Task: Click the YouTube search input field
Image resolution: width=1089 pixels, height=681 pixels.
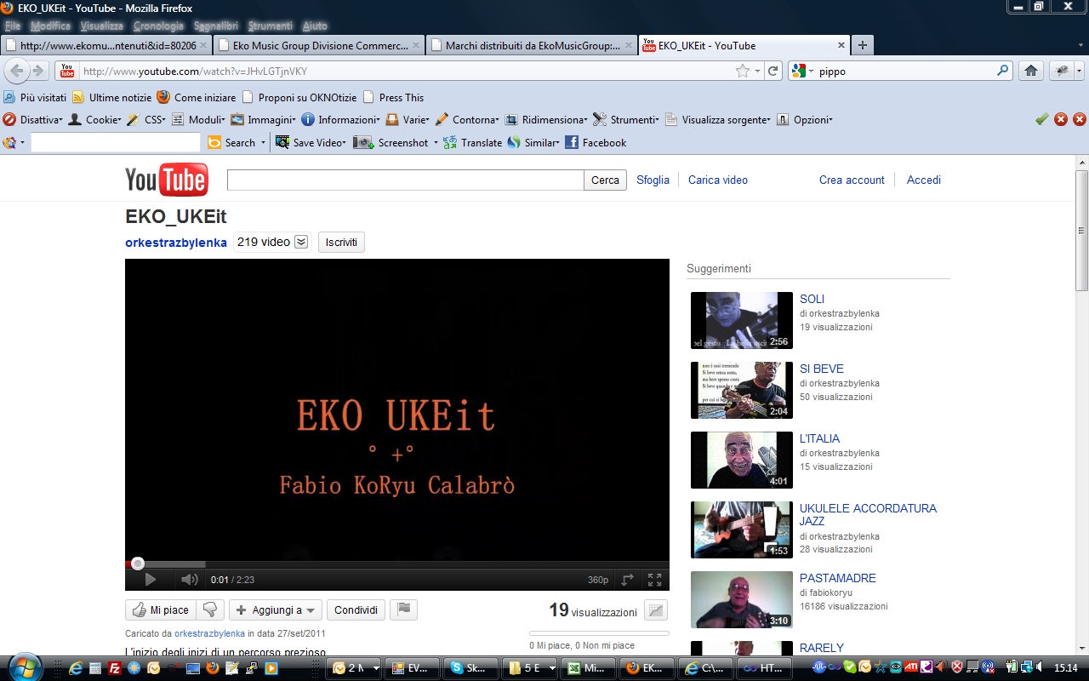Action: click(x=405, y=180)
